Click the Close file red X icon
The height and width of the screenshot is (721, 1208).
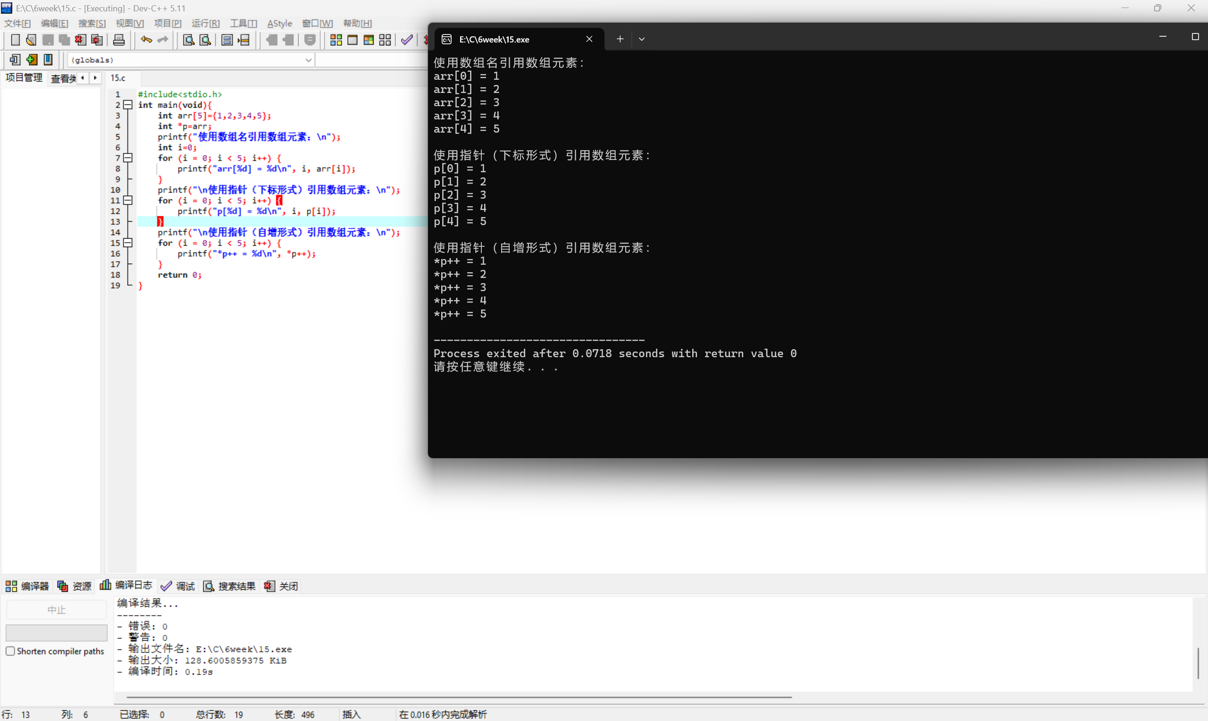tap(81, 40)
